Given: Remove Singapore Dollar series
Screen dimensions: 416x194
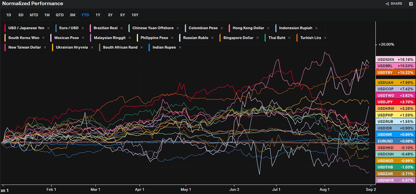Looking at the screenshot, I should click(258, 38).
